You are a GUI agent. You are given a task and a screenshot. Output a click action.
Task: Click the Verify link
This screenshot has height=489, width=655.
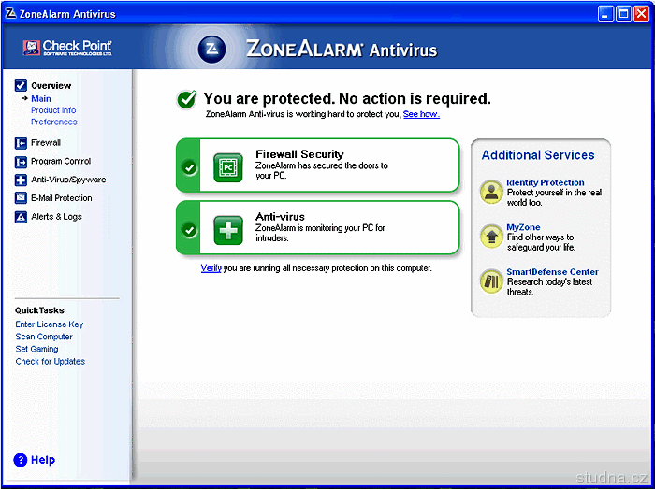pyautogui.click(x=211, y=268)
